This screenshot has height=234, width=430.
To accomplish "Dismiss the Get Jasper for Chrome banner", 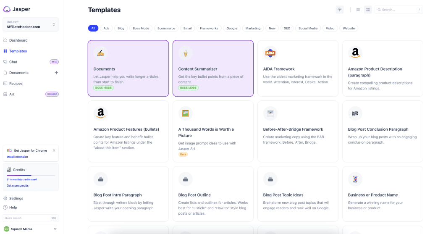I will pos(54,150).
